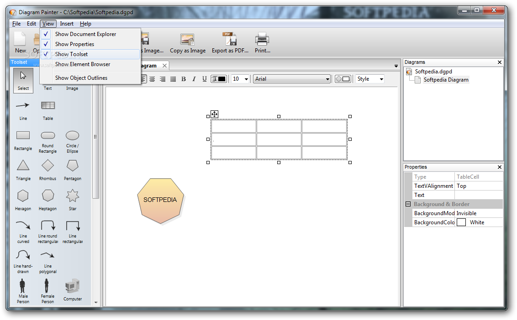
Task: Close the diagram tab
Action: pos(164,66)
